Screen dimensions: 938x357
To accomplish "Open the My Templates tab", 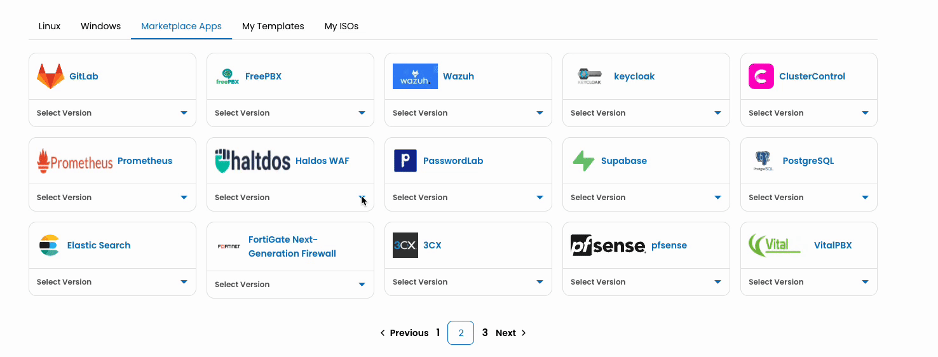I will [273, 27].
